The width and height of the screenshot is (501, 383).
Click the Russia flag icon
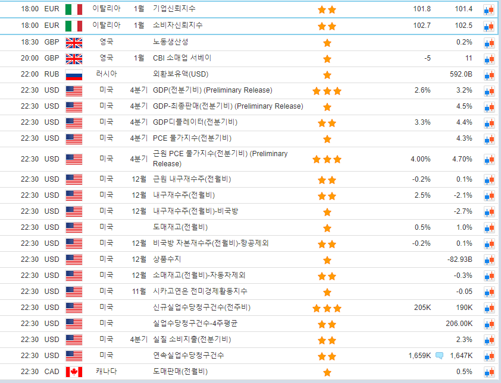pos(74,75)
